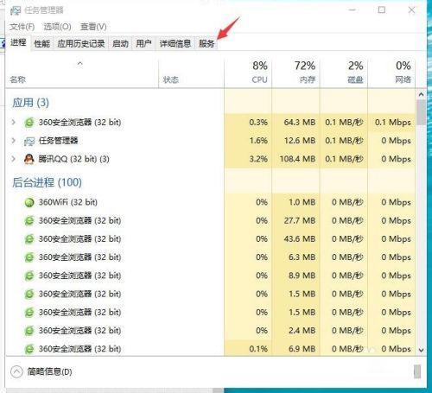
Task: Sort by the 名称 column header
Action: click(82, 73)
